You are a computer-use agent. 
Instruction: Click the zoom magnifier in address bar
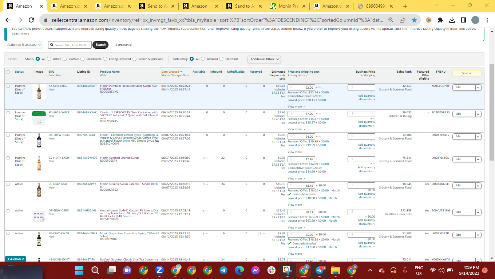(x=391, y=20)
